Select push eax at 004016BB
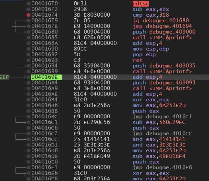Viewport: 209px width, 181px height. (x=146, y=111)
